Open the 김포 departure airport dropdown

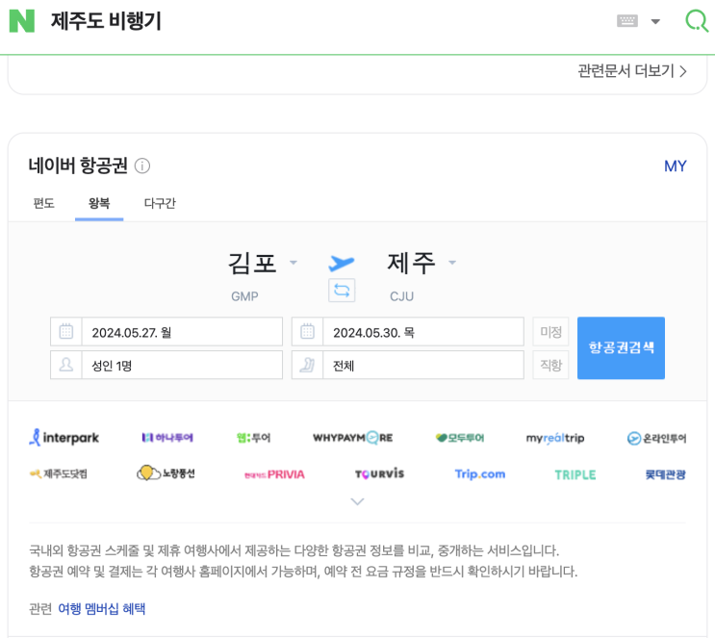[262, 263]
